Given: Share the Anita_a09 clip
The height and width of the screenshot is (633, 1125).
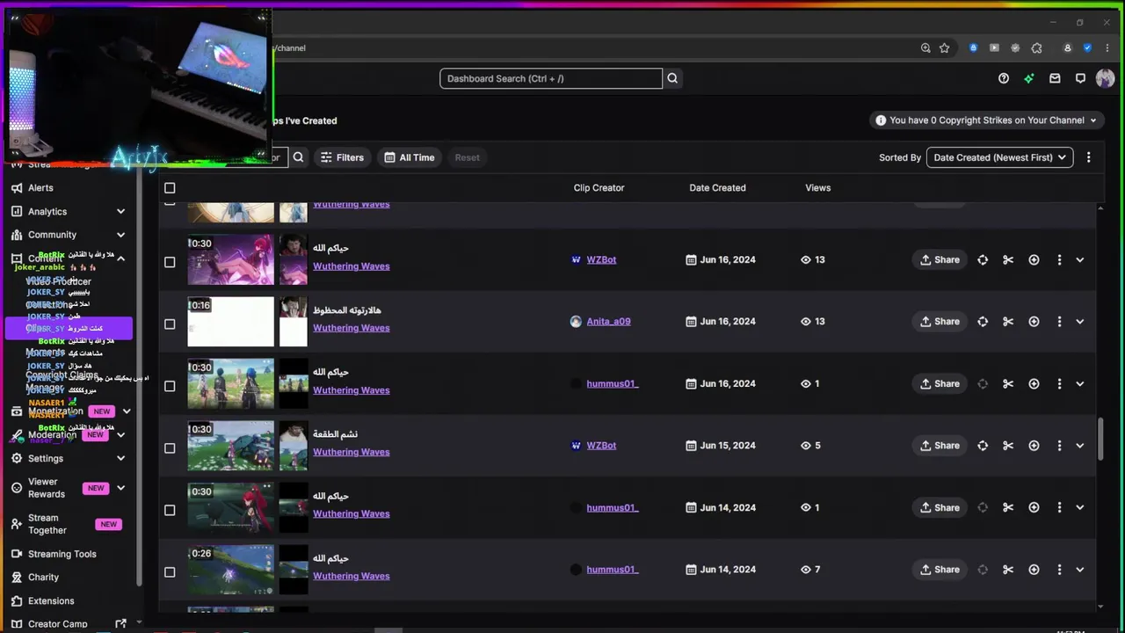Looking at the screenshot, I should point(940,322).
